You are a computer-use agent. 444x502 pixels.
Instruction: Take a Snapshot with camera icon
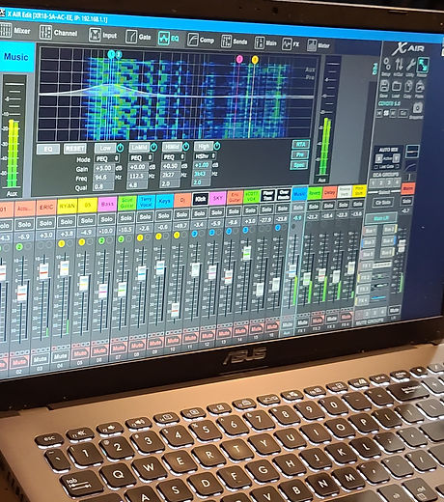[417, 107]
